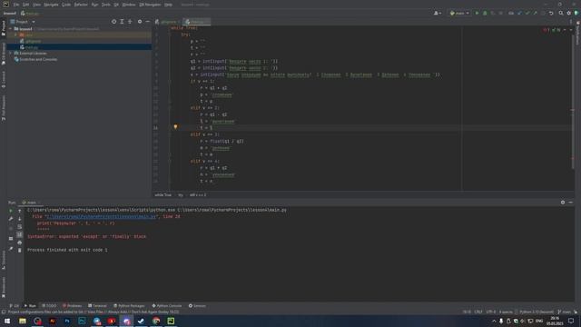
Task: Open the Window menu
Action: point(129,5)
